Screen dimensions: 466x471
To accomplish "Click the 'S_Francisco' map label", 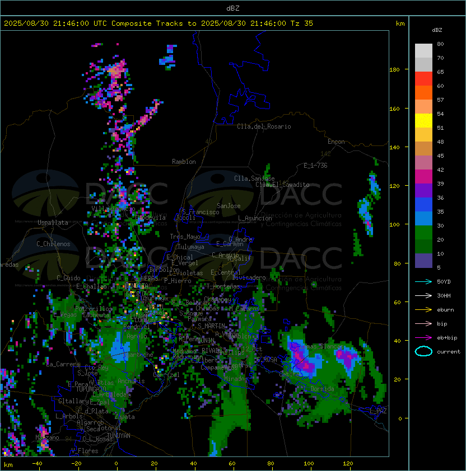I will point(201,212).
